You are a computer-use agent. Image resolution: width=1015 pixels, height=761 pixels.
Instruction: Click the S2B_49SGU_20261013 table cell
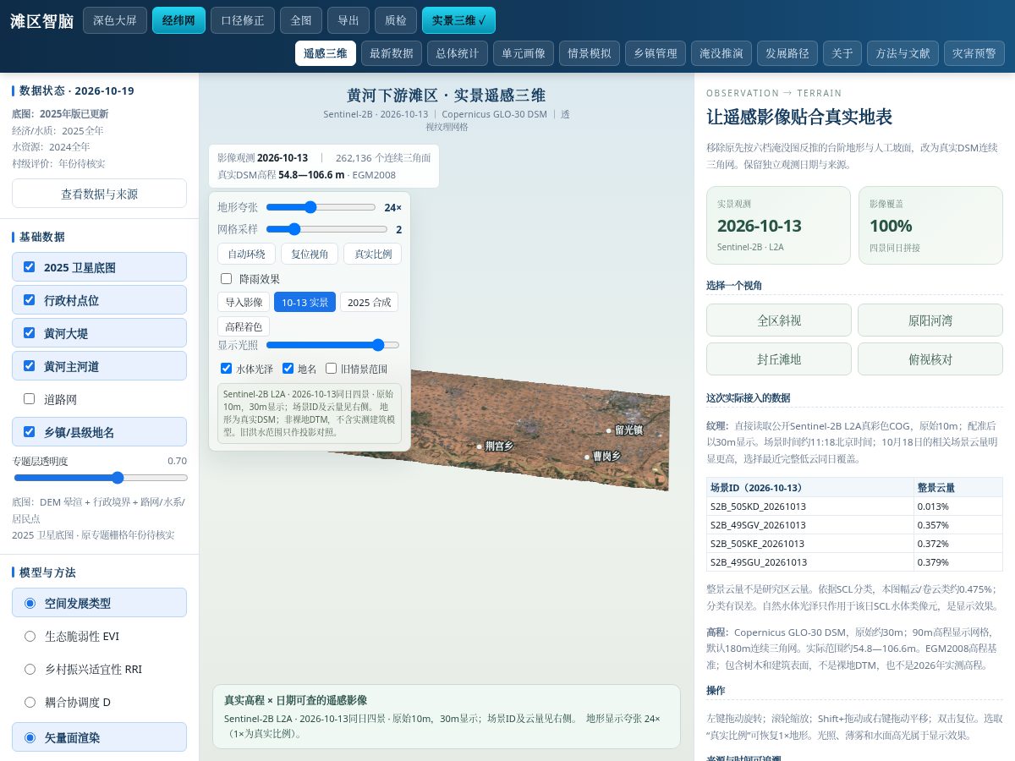pyautogui.click(x=810, y=562)
